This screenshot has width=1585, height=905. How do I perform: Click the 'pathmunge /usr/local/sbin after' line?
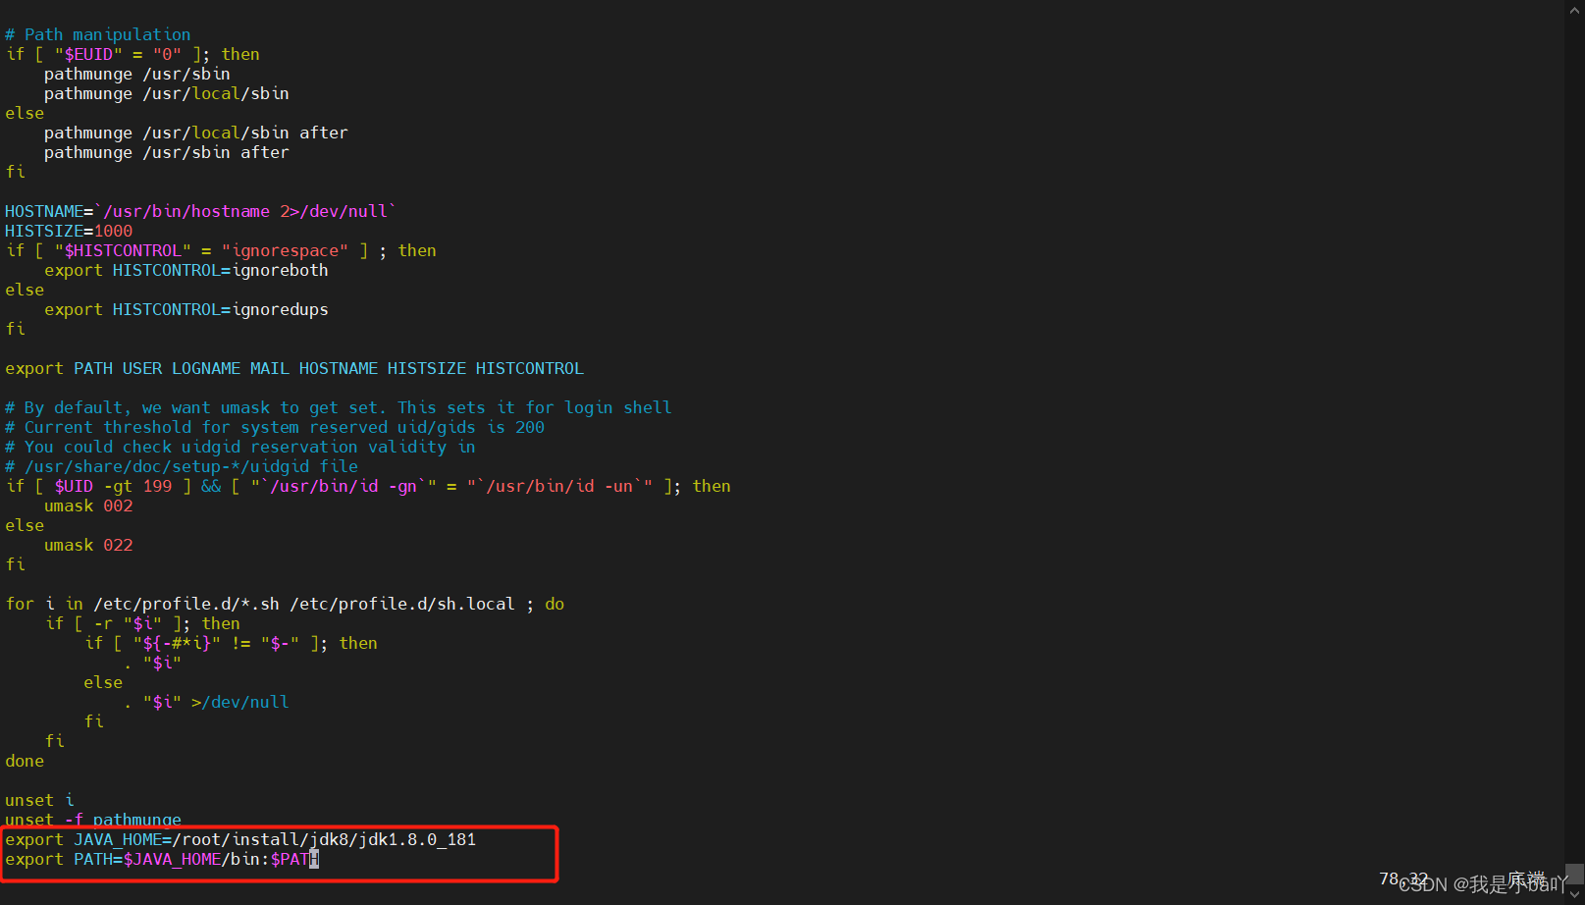pos(196,133)
